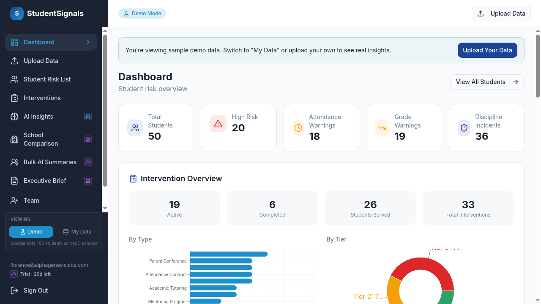
Task: Click the Attendance Warnings clock icon
Action: tap(298, 128)
